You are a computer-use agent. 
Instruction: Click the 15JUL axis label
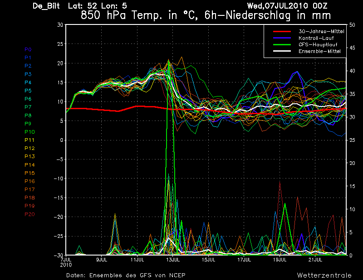(209, 260)
